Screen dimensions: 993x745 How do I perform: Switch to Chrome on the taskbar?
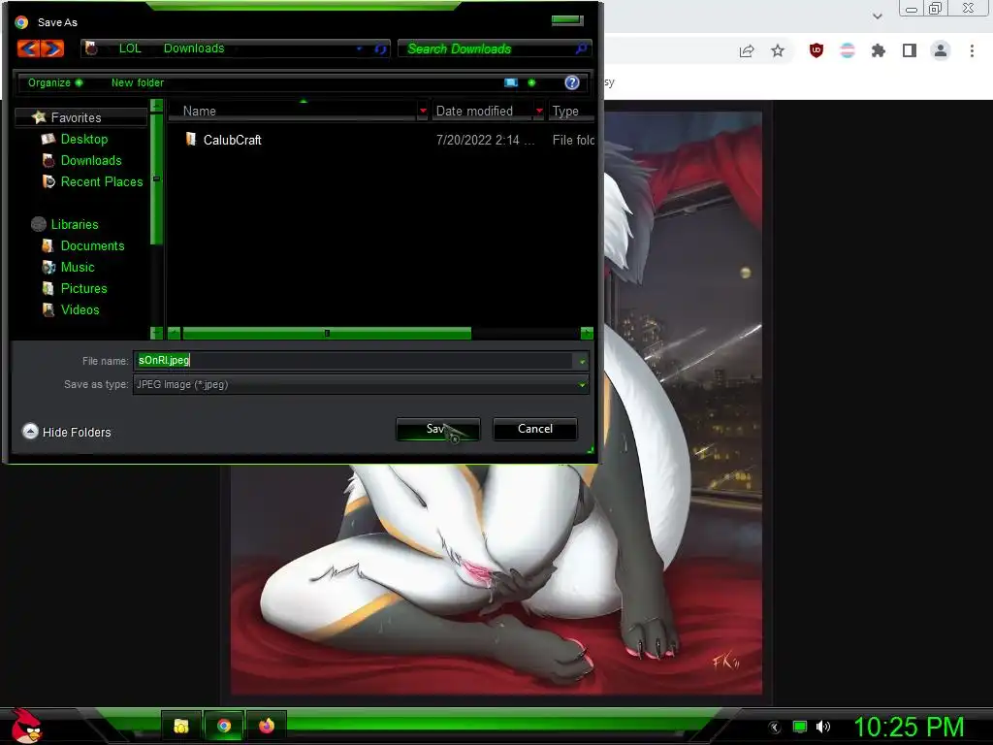click(224, 726)
